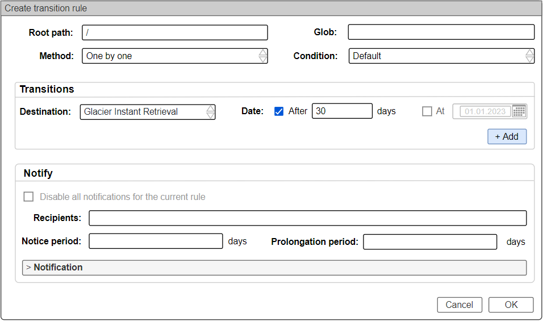
Task: Check Disable all notifications for current rule
Action: click(28, 197)
